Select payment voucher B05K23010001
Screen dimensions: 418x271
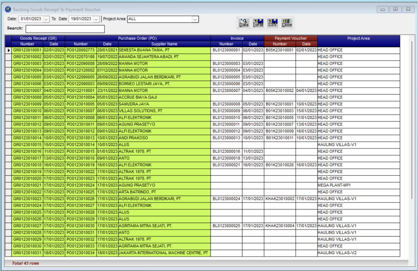tap(280, 50)
